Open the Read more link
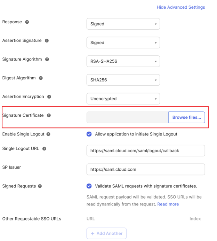The height and width of the screenshot is (241, 217). pyautogui.click(x=168, y=204)
